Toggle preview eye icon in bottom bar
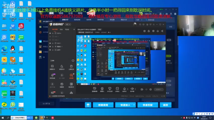The height and width of the screenshot is (120, 214). [x=146, y=89]
